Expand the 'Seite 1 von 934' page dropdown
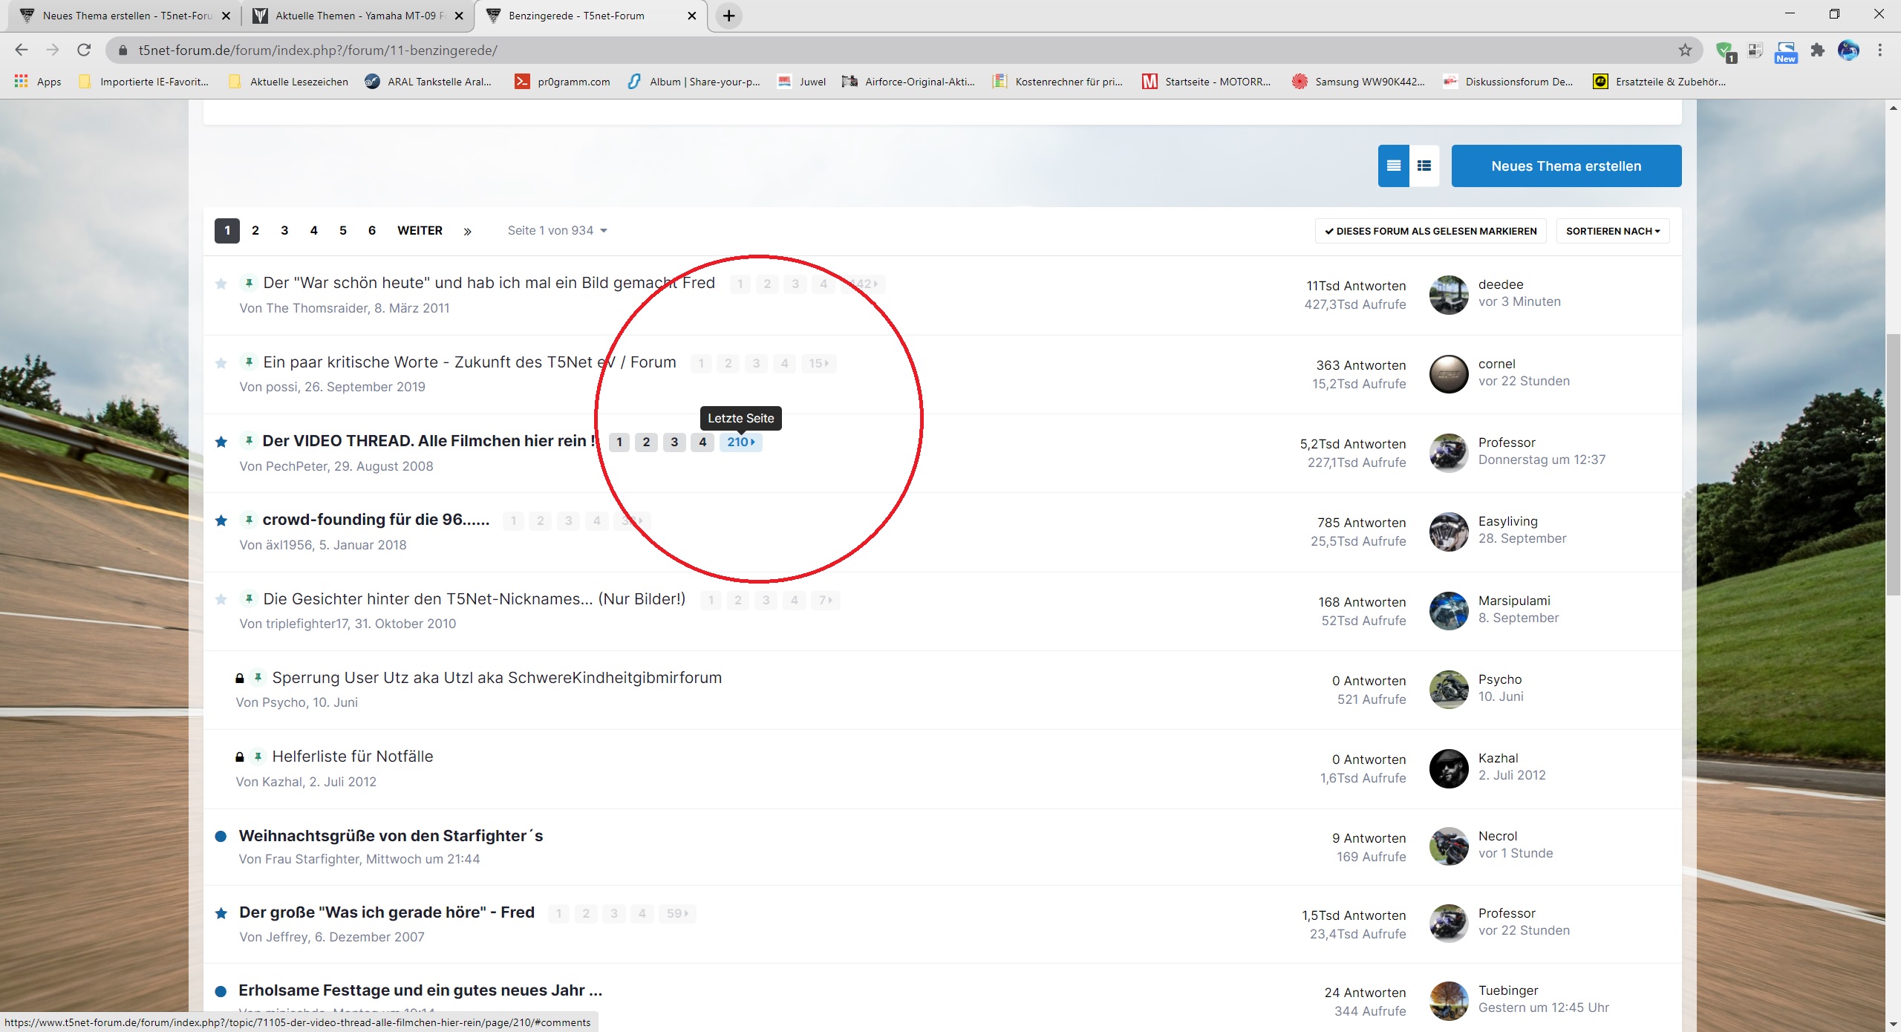 point(558,230)
